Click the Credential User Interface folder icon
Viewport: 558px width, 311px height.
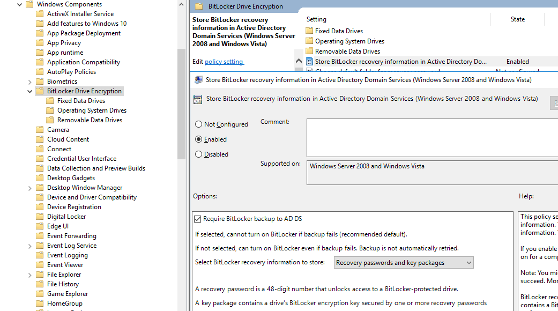coord(40,158)
